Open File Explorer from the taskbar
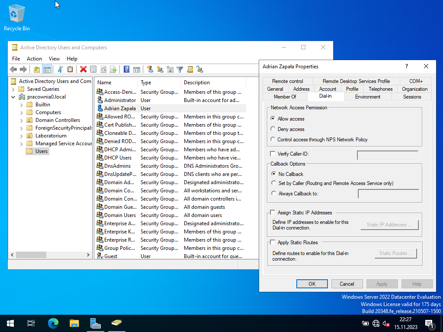 coord(74,323)
